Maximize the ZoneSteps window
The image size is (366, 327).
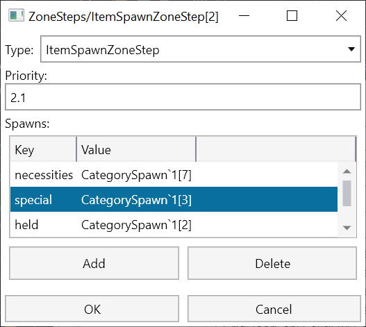pyautogui.click(x=292, y=16)
